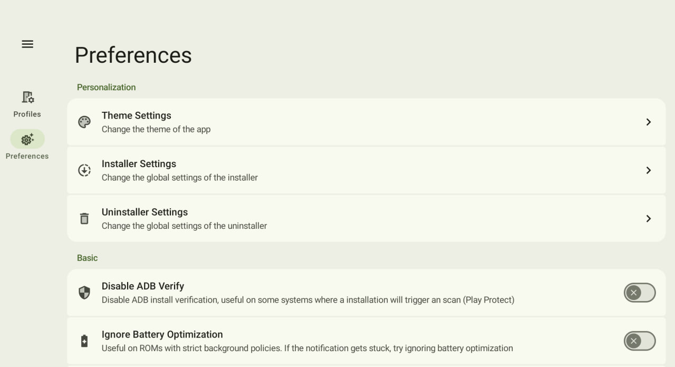Expand Theme Settings via its chevron
The width and height of the screenshot is (675, 367).
pyautogui.click(x=648, y=122)
